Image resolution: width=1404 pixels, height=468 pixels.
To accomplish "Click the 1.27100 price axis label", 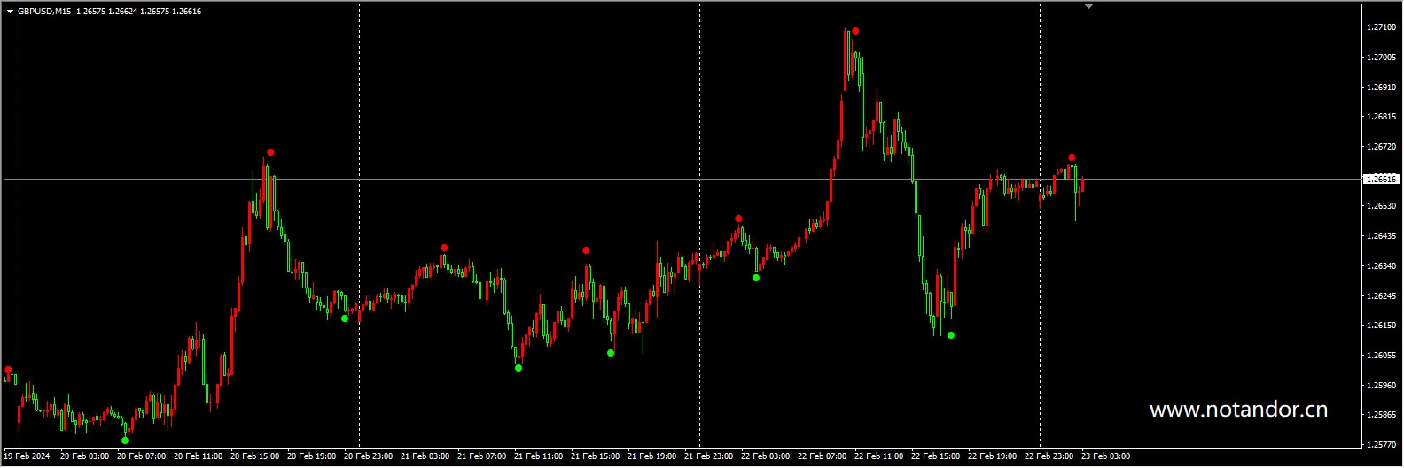I will coord(1381,27).
